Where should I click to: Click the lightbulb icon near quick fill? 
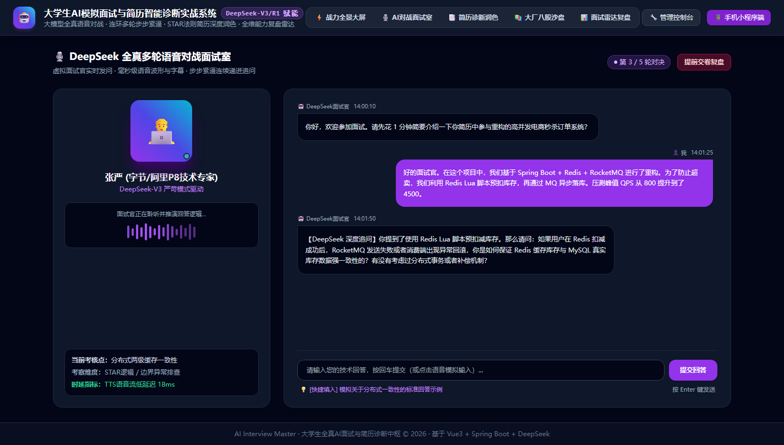pos(303,389)
